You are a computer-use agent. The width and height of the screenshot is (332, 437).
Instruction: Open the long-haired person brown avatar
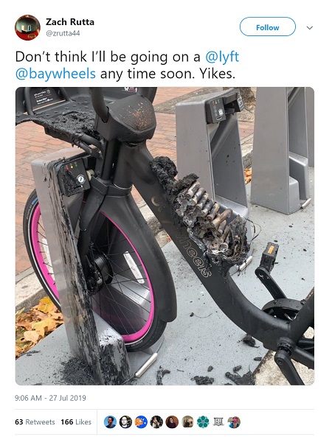coord(172,422)
